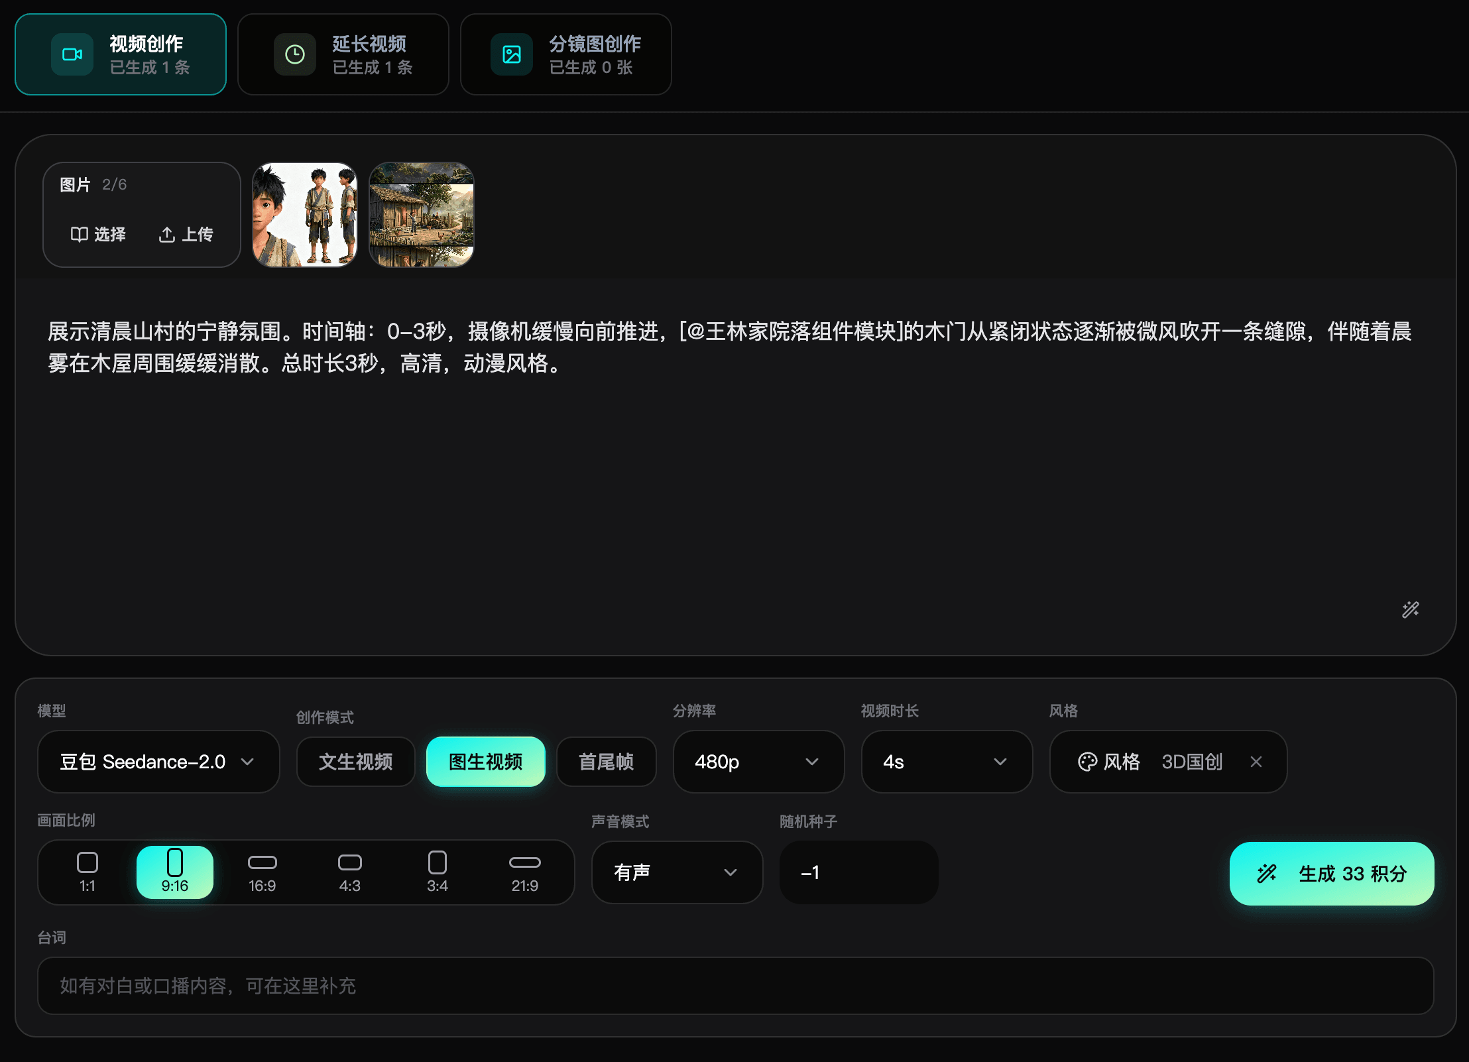
Task: Click the palette icon in 风格 field
Action: click(1087, 762)
